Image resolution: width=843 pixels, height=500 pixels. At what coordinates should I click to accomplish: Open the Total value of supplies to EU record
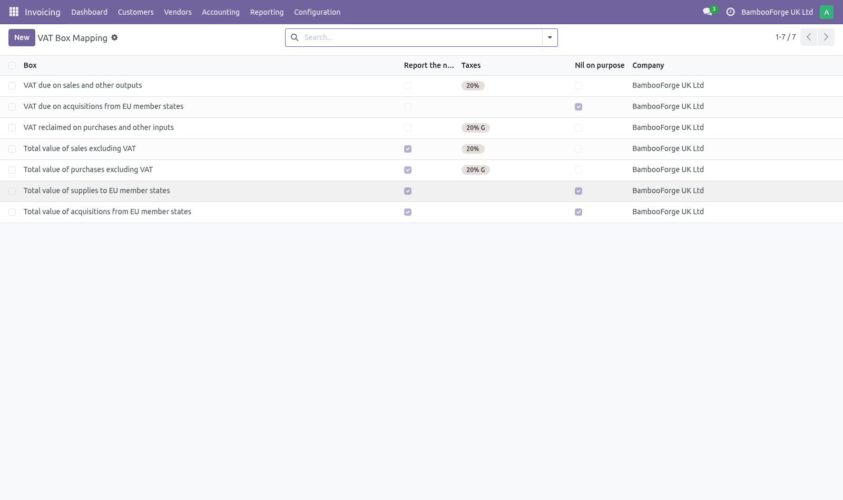click(x=97, y=191)
